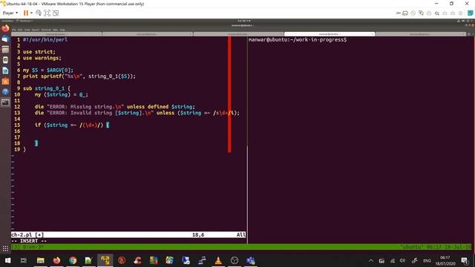Image resolution: width=475 pixels, height=267 pixels.
Task: Open File Explorer from the Windows taskbar
Action: pyautogui.click(x=41, y=260)
